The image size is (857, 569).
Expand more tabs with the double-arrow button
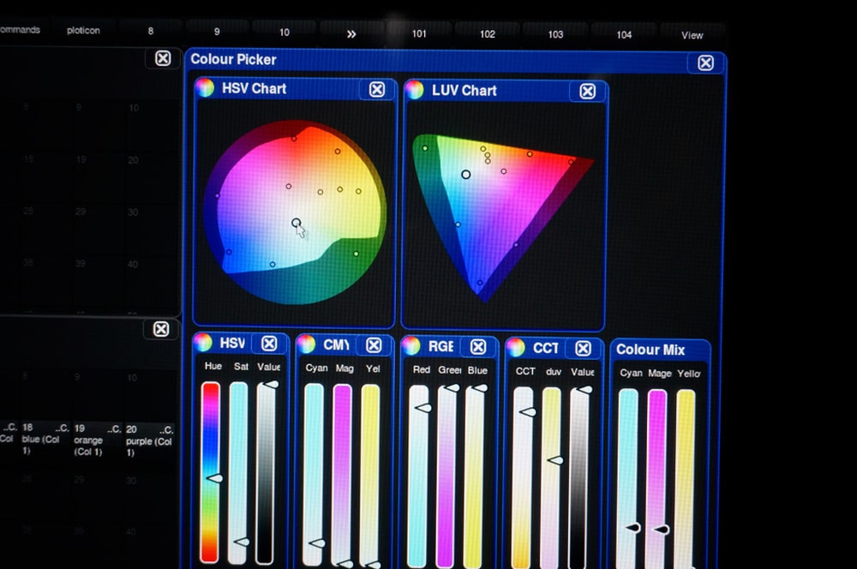pos(351,33)
